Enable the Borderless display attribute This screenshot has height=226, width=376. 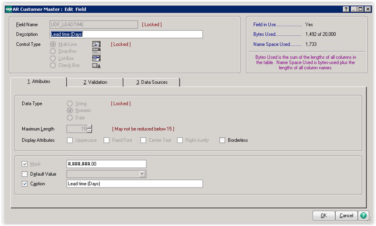point(222,140)
